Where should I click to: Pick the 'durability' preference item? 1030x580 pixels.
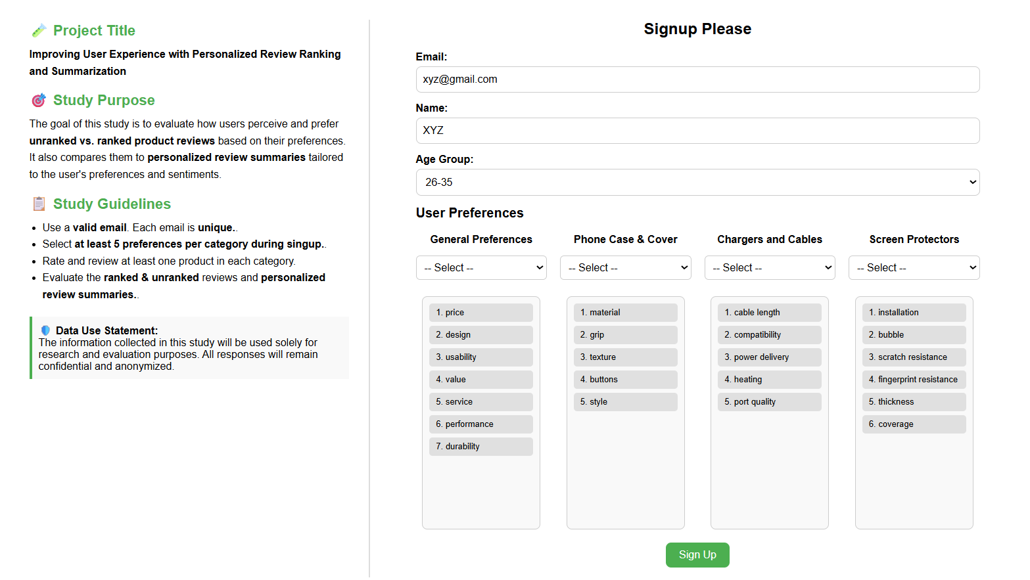click(481, 447)
